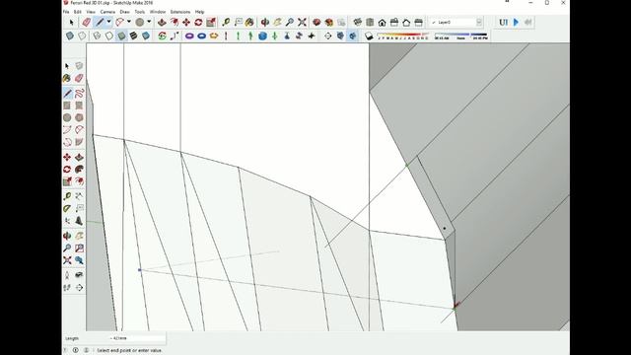Image resolution: width=631 pixels, height=355 pixels.
Task: Activate the Scale tool in top toolbar
Action: [210, 22]
